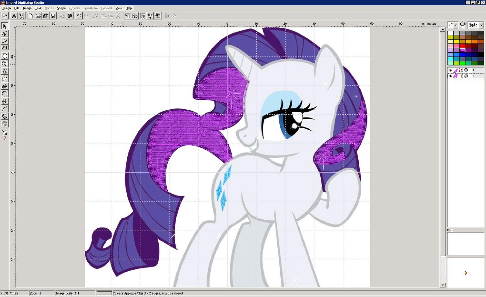Toggle visibility of object 1 with its eye icon

[x=450, y=70]
